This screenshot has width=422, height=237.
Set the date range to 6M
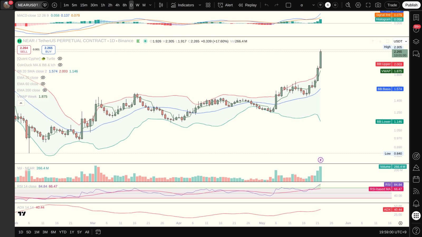tap(53, 232)
